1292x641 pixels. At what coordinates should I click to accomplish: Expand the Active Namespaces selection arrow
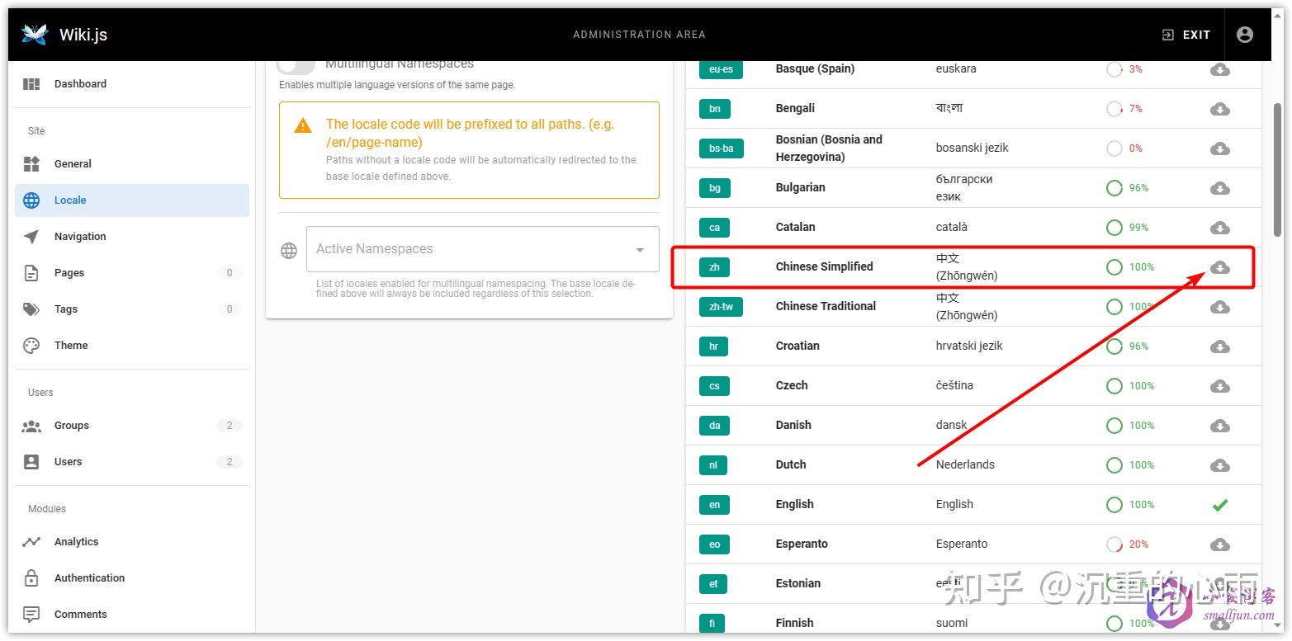point(638,248)
